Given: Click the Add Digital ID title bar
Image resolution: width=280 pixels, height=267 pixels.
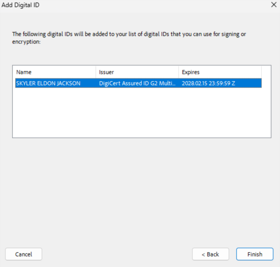Looking at the screenshot, I should (x=134, y=5).
